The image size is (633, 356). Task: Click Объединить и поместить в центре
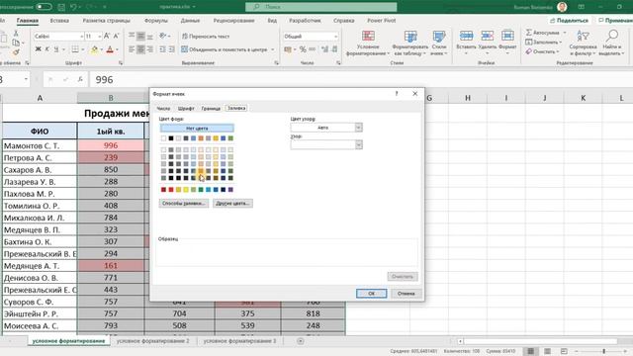coord(225,49)
